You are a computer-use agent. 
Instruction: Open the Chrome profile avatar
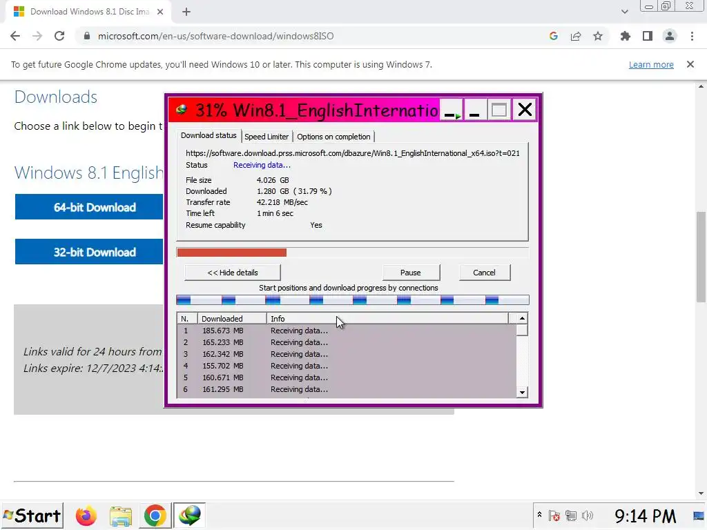click(x=670, y=36)
